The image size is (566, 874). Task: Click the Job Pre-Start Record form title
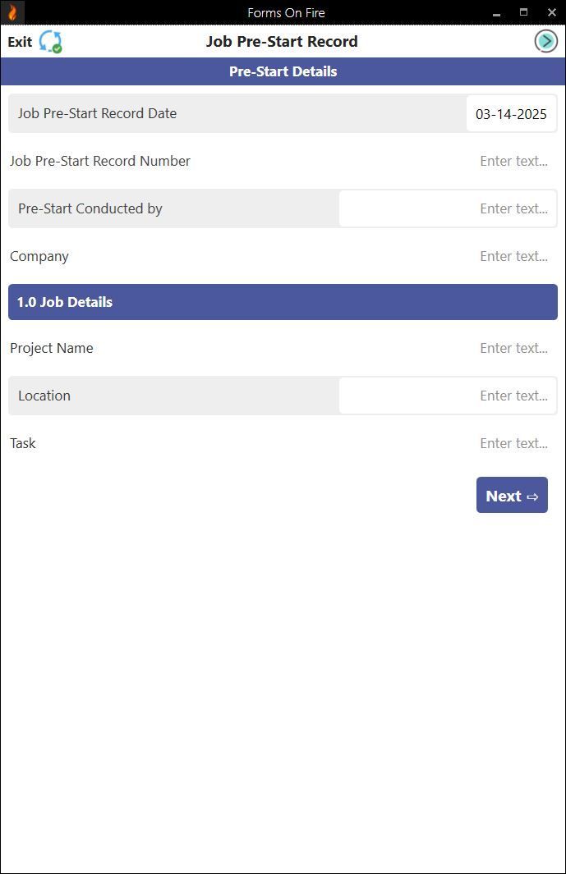tap(282, 42)
